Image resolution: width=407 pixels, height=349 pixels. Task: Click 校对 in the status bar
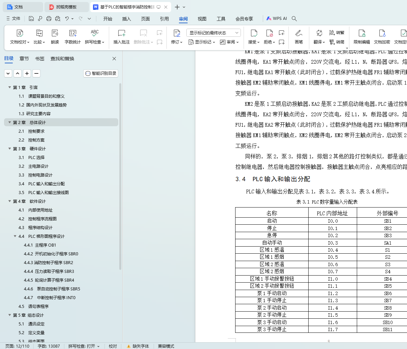tap(113, 346)
